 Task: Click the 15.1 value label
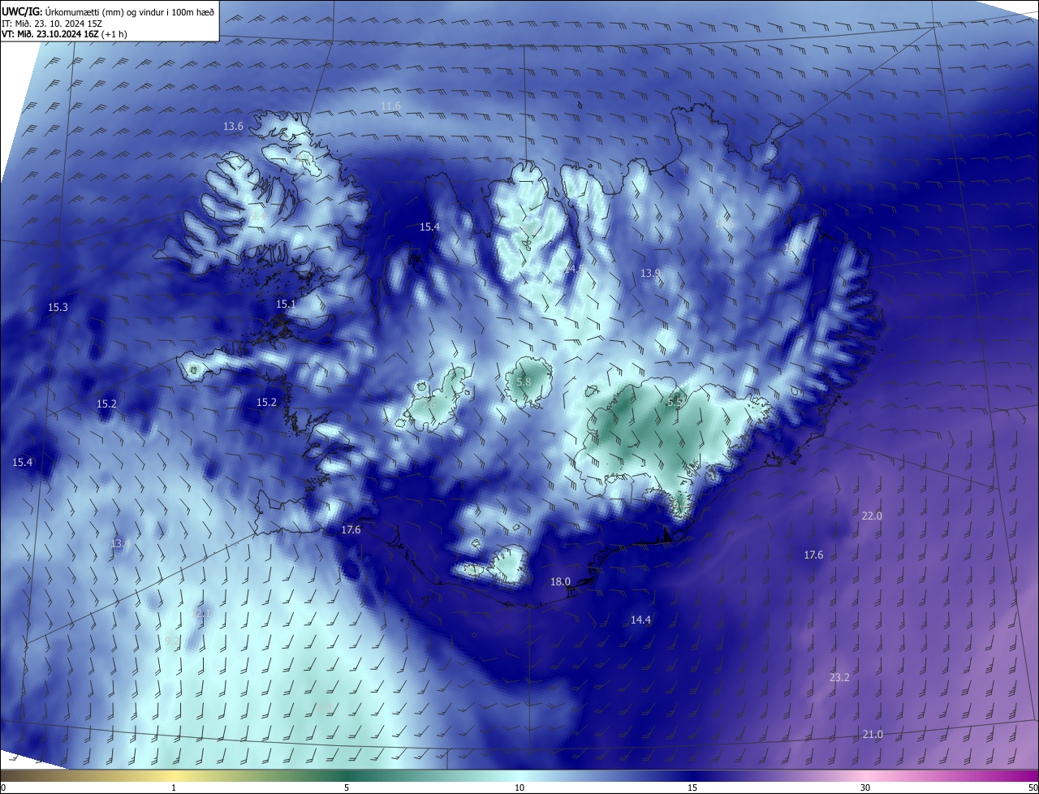pos(286,304)
